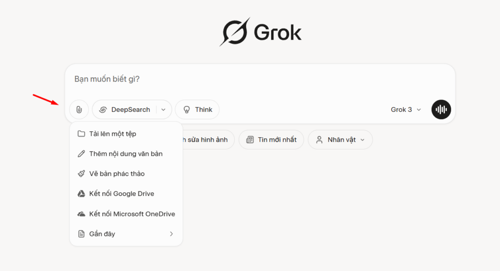Select Thêm nội dung văn bản
The width and height of the screenshot is (500, 271).
126,154
